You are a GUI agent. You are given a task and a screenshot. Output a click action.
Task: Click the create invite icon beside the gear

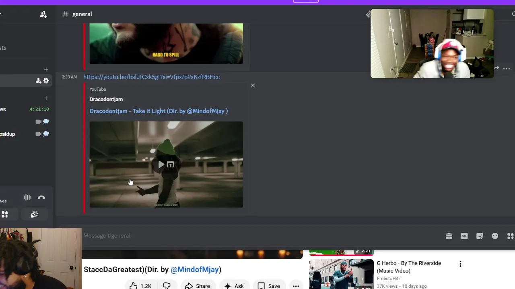click(38, 81)
